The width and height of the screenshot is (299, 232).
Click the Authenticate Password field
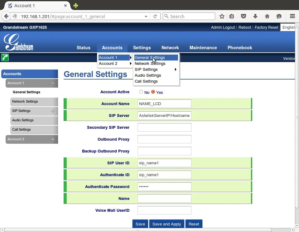164,186
